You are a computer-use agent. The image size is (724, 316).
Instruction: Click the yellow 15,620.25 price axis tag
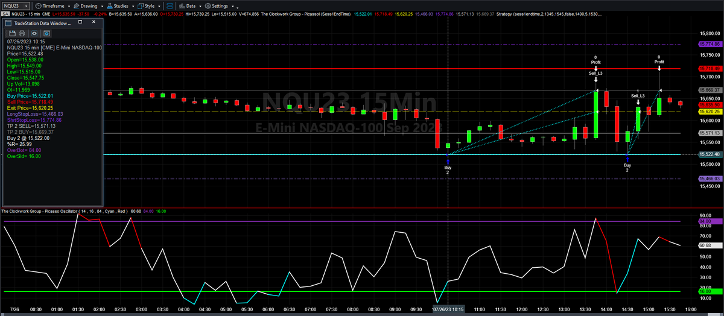710,112
